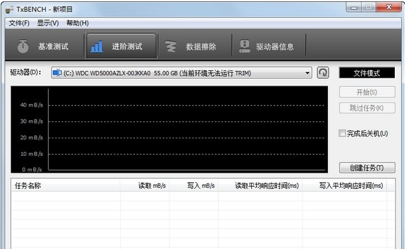Click the 30 mB/s axis label
This screenshot has width=405, height=249.
pyautogui.click(x=32, y=121)
